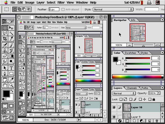Delete layer with trash icon in Layers palette
This screenshot has width=165, height=124.
(157, 121)
